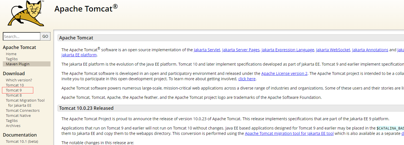Open Tomcat 8 download link
404x145 pixels.
pos(14,95)
